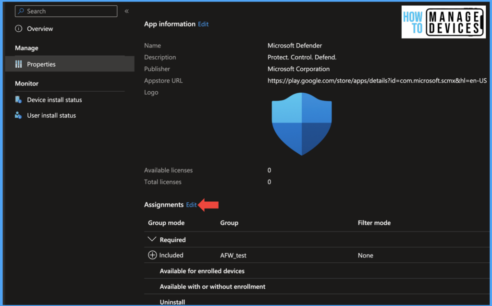Click the search magnifier icon
This screenshot has width=492, height=306.
(21, 12)
